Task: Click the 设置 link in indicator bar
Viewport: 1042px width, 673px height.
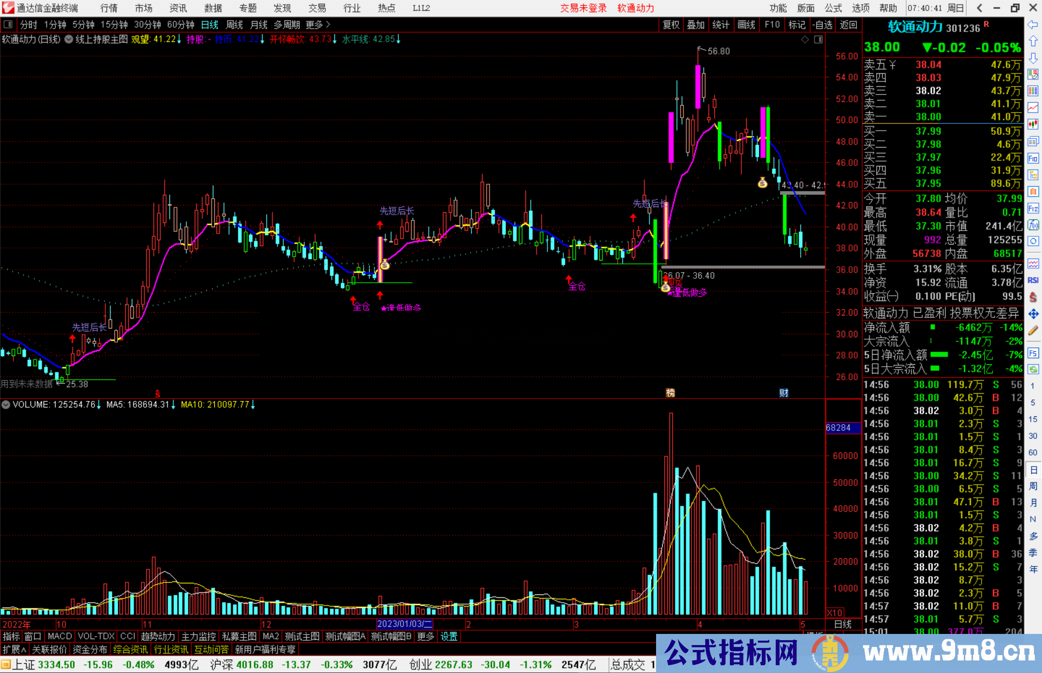Action: coord(449,636)
